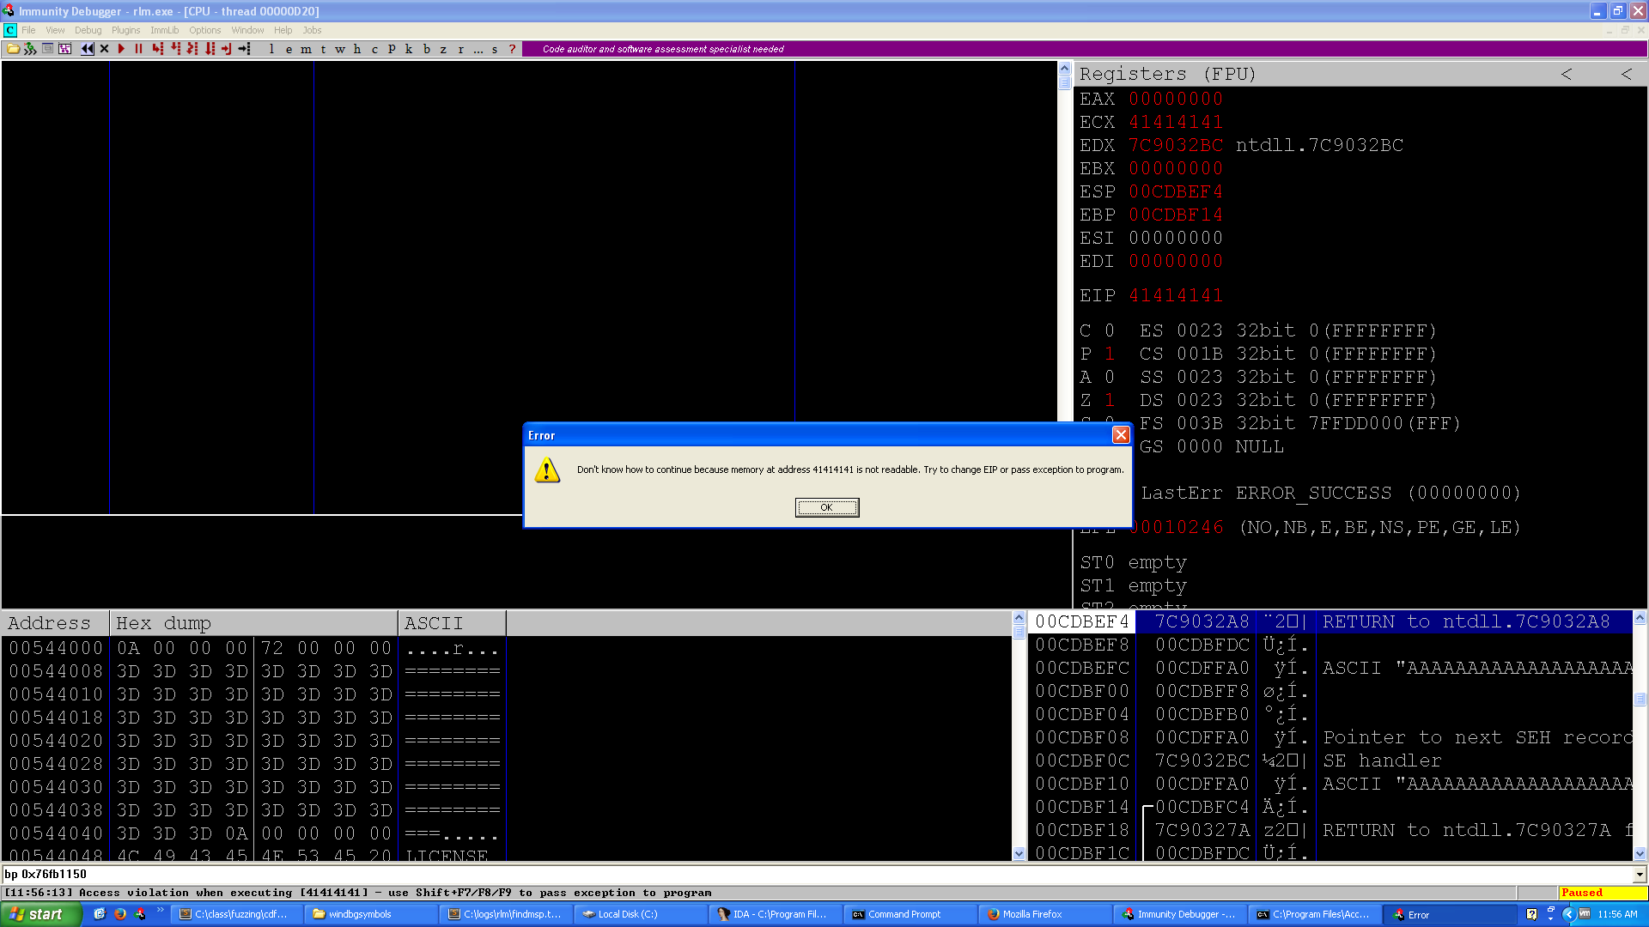Close the Error dialog with X
Screen dimensions: 1649x927
click(1121, 435)
